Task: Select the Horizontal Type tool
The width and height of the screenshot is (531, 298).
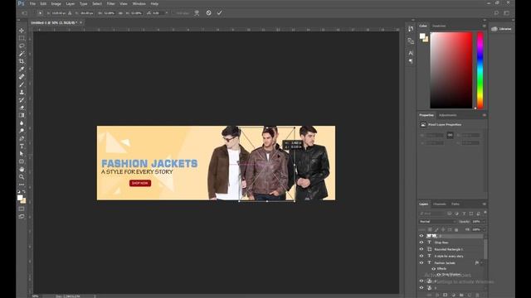Action: point(22,147)
